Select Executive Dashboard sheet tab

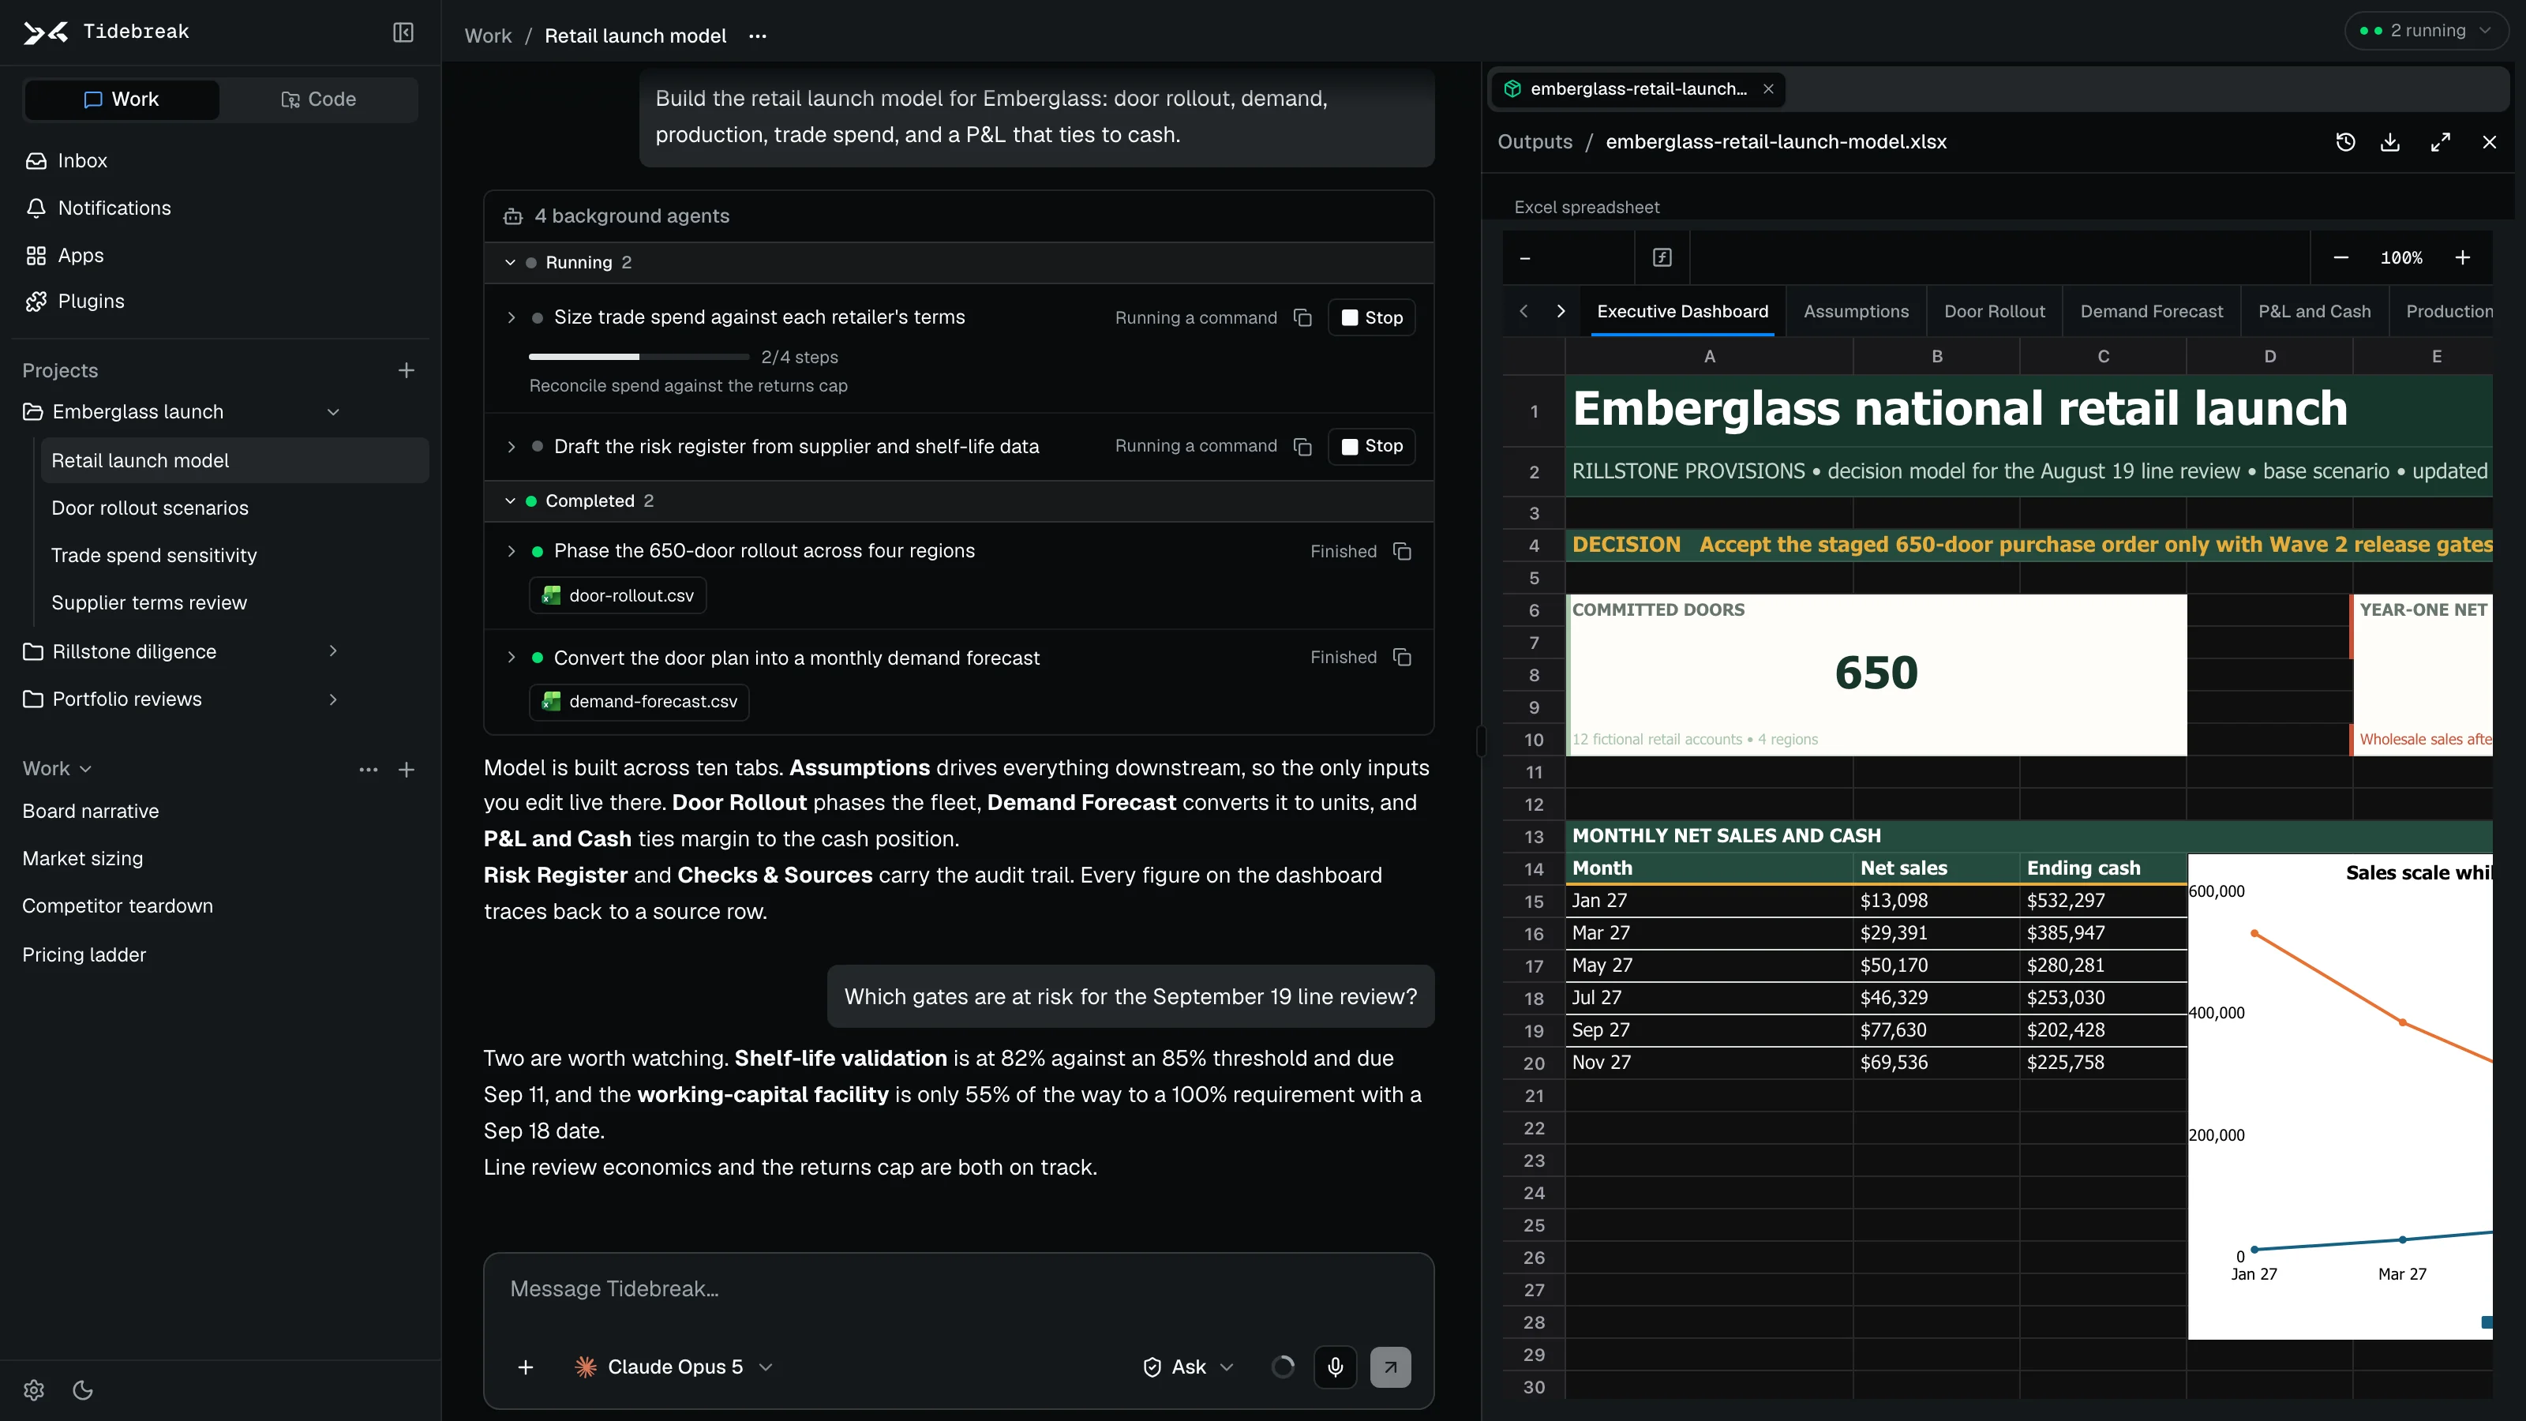(1683, 312)
